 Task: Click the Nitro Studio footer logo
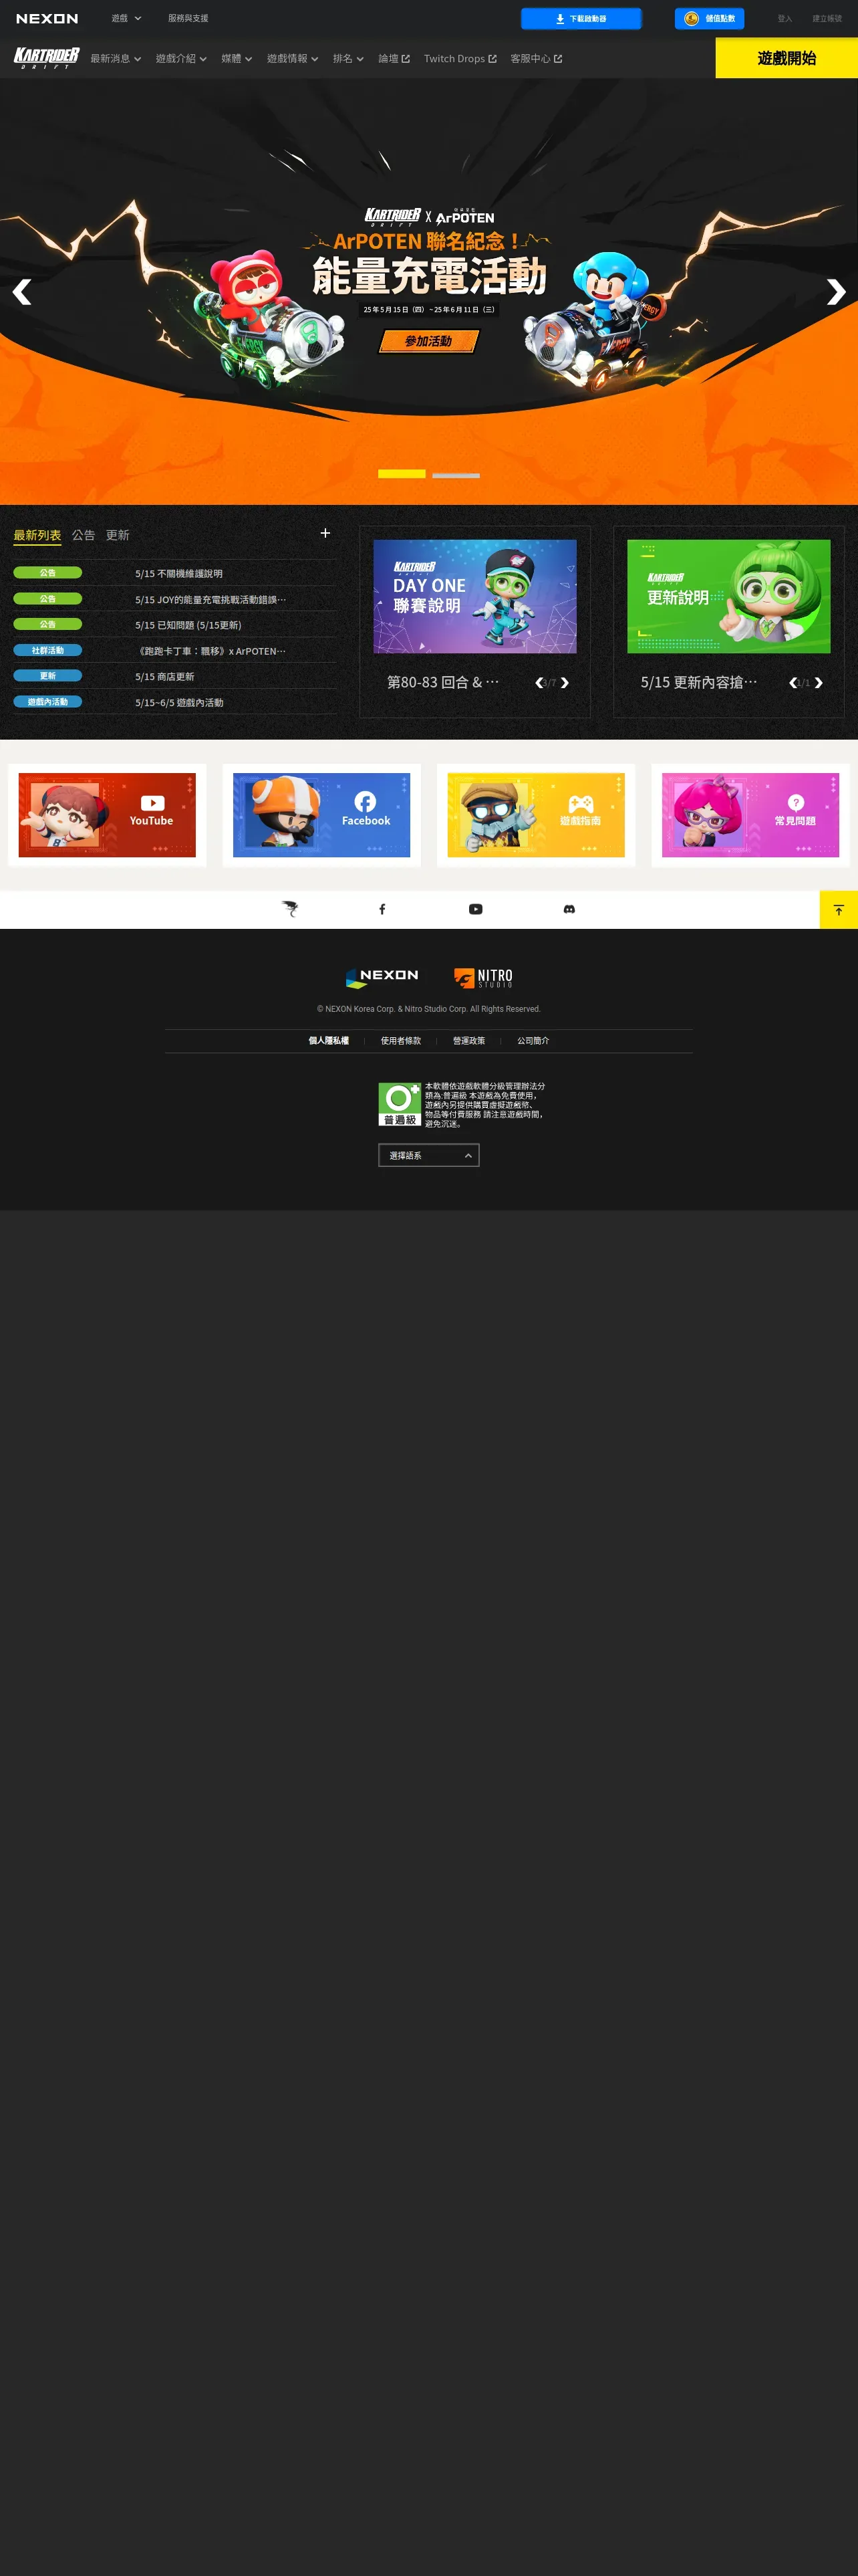(483, 977)
